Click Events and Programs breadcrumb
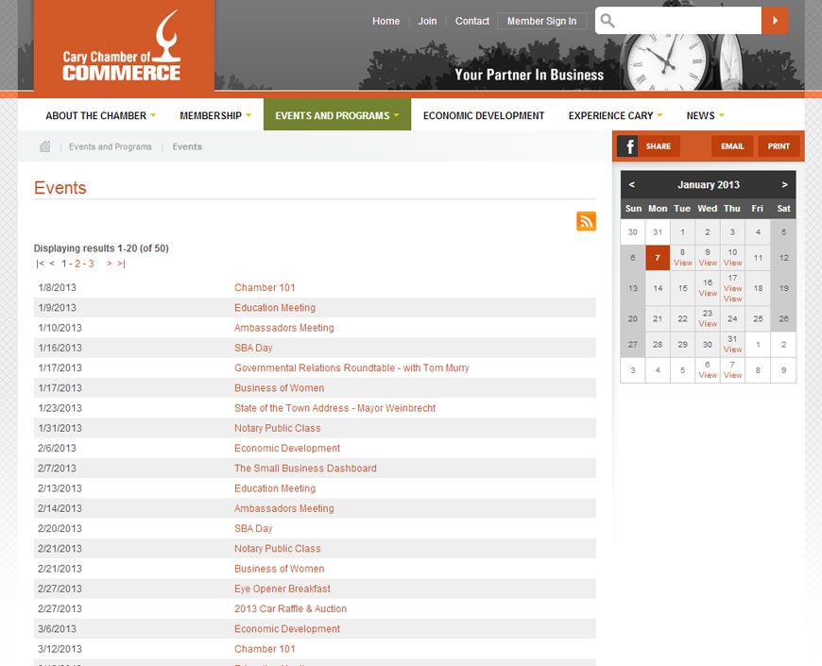This screenshot has width=822, height=666. click(111, 146)
